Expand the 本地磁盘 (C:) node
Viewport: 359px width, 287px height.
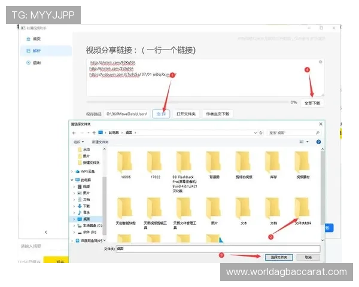(74, 225)
